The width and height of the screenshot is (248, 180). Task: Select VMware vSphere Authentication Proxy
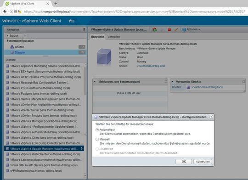(44, 132)
